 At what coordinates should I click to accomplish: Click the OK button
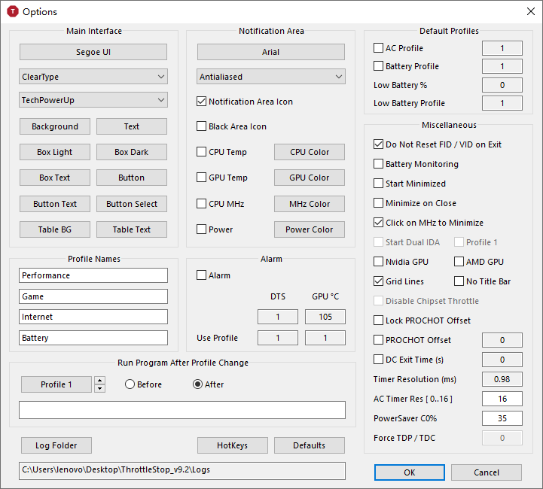point(409,472)
